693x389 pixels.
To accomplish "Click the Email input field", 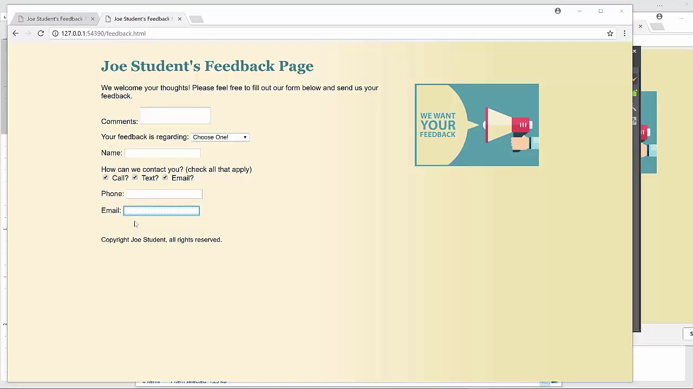I will pyautogui.click(x=161, y=211).
